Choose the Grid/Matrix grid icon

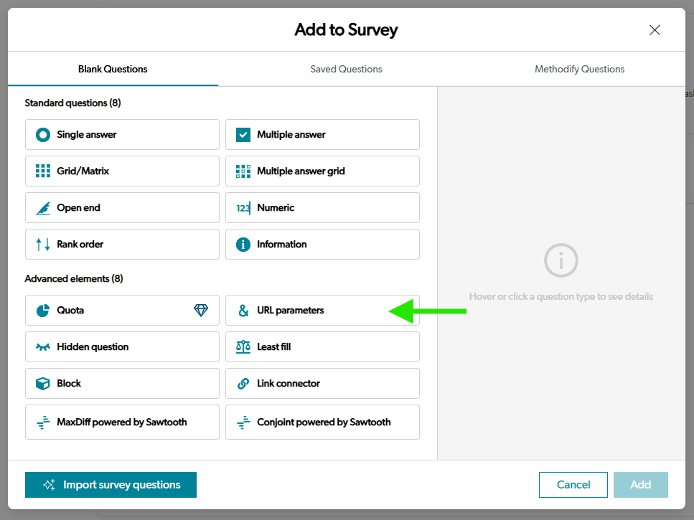tap(43, 171)
